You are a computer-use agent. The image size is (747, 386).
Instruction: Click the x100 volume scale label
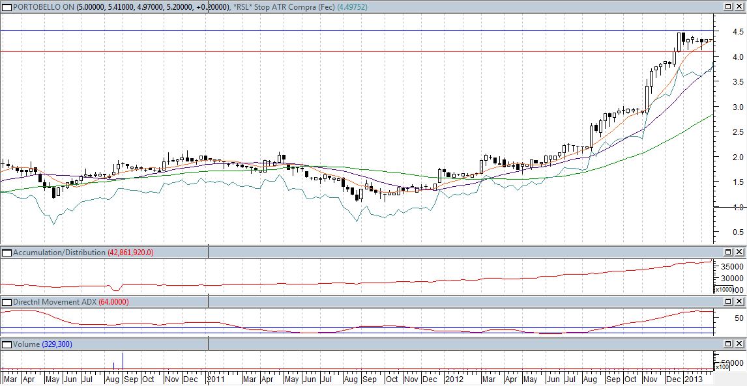point(723,367)
